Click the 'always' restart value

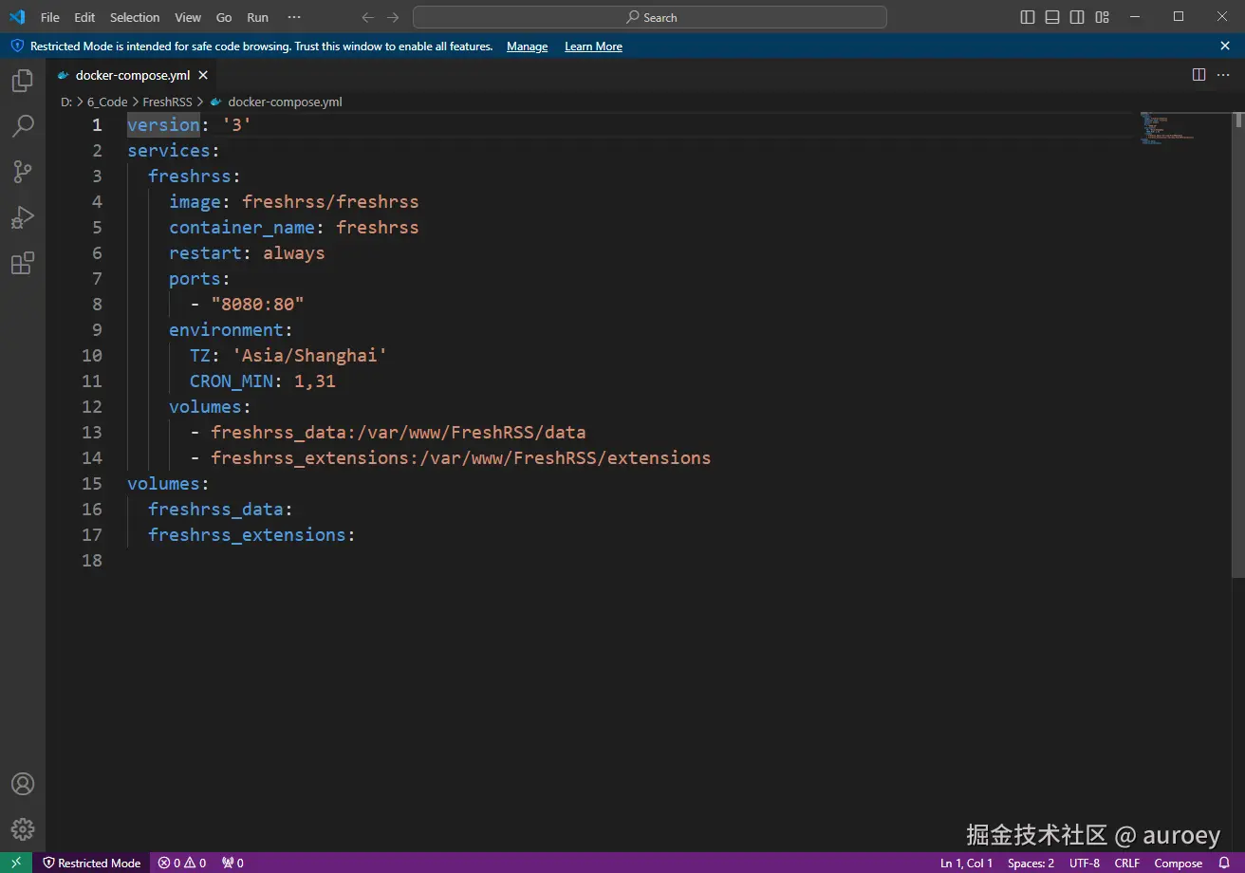[x=294, y=253]
